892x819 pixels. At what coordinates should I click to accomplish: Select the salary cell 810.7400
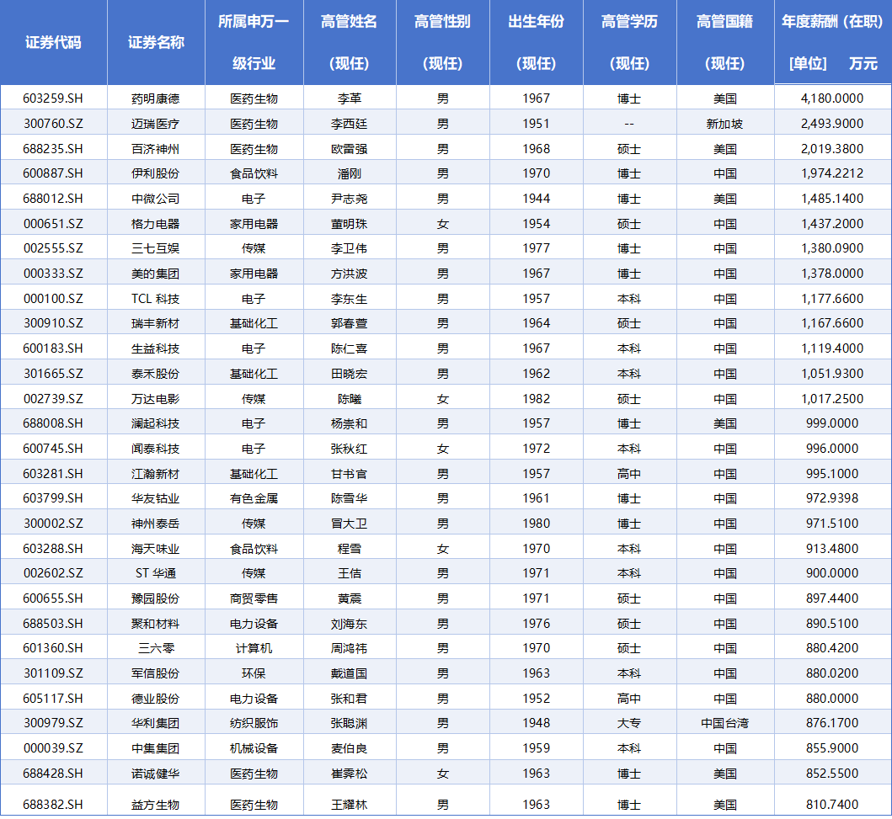coord(832,805)
